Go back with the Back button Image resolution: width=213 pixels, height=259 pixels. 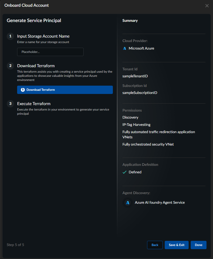155,245
